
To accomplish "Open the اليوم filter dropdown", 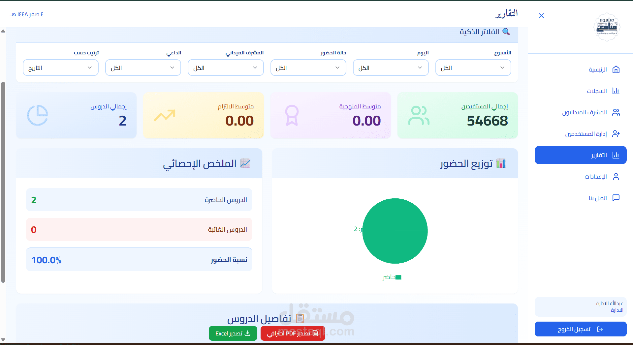I will [x=391, y=68].
